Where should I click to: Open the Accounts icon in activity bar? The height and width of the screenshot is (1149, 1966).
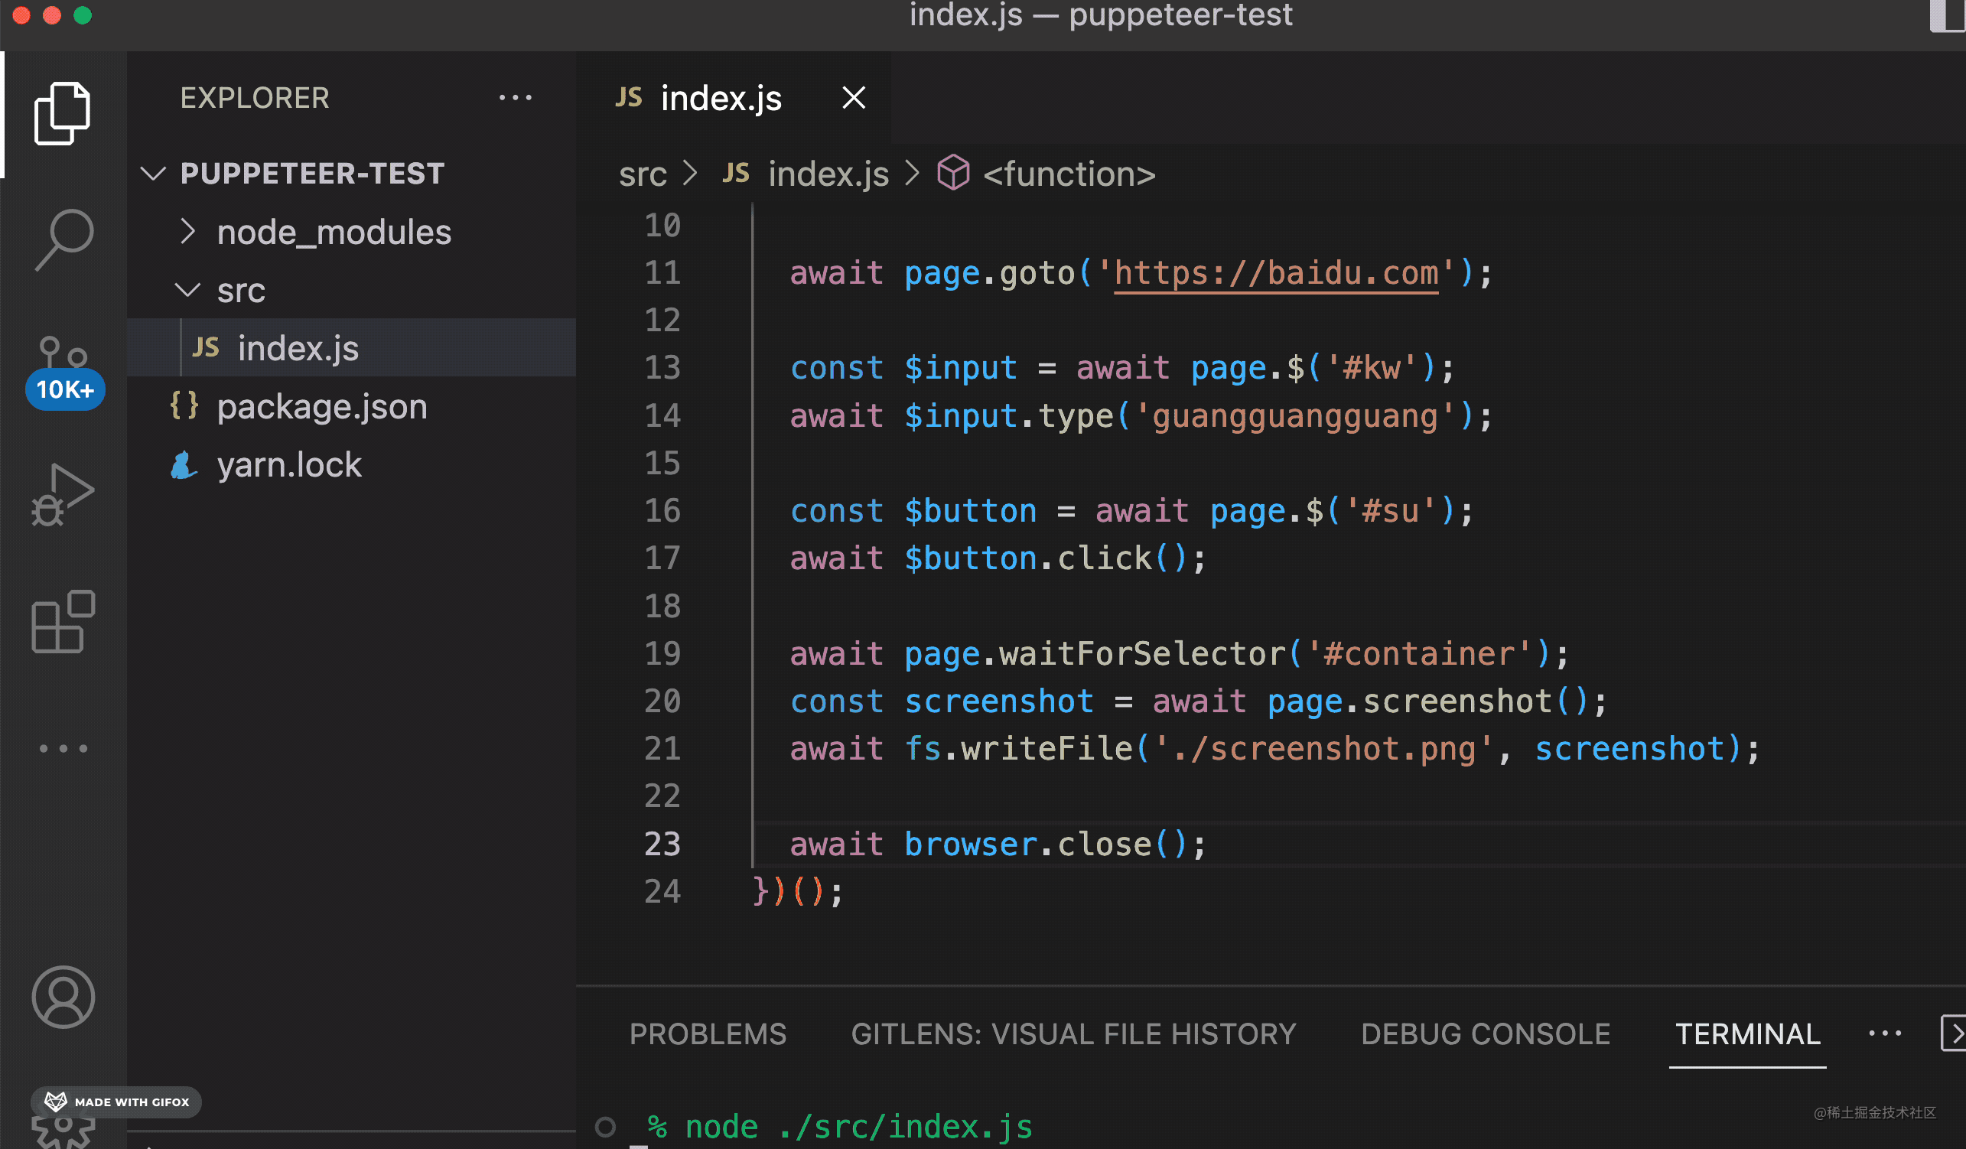point(63,997)
